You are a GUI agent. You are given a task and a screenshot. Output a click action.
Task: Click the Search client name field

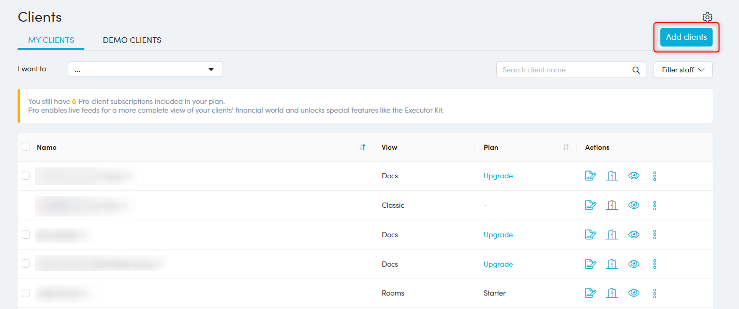coord(564,70)
